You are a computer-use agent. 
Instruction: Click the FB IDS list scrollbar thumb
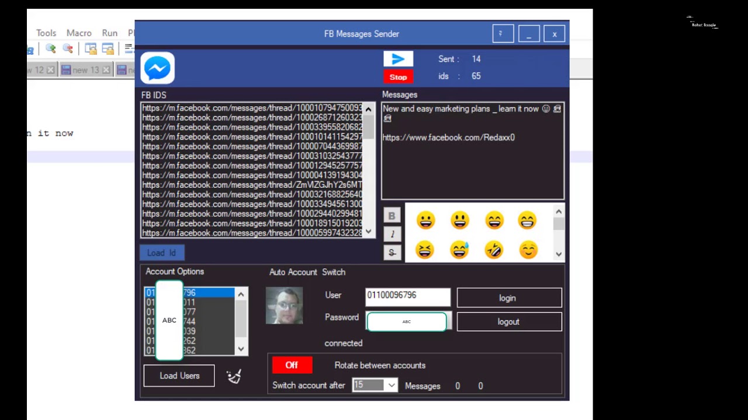(369, 127)
